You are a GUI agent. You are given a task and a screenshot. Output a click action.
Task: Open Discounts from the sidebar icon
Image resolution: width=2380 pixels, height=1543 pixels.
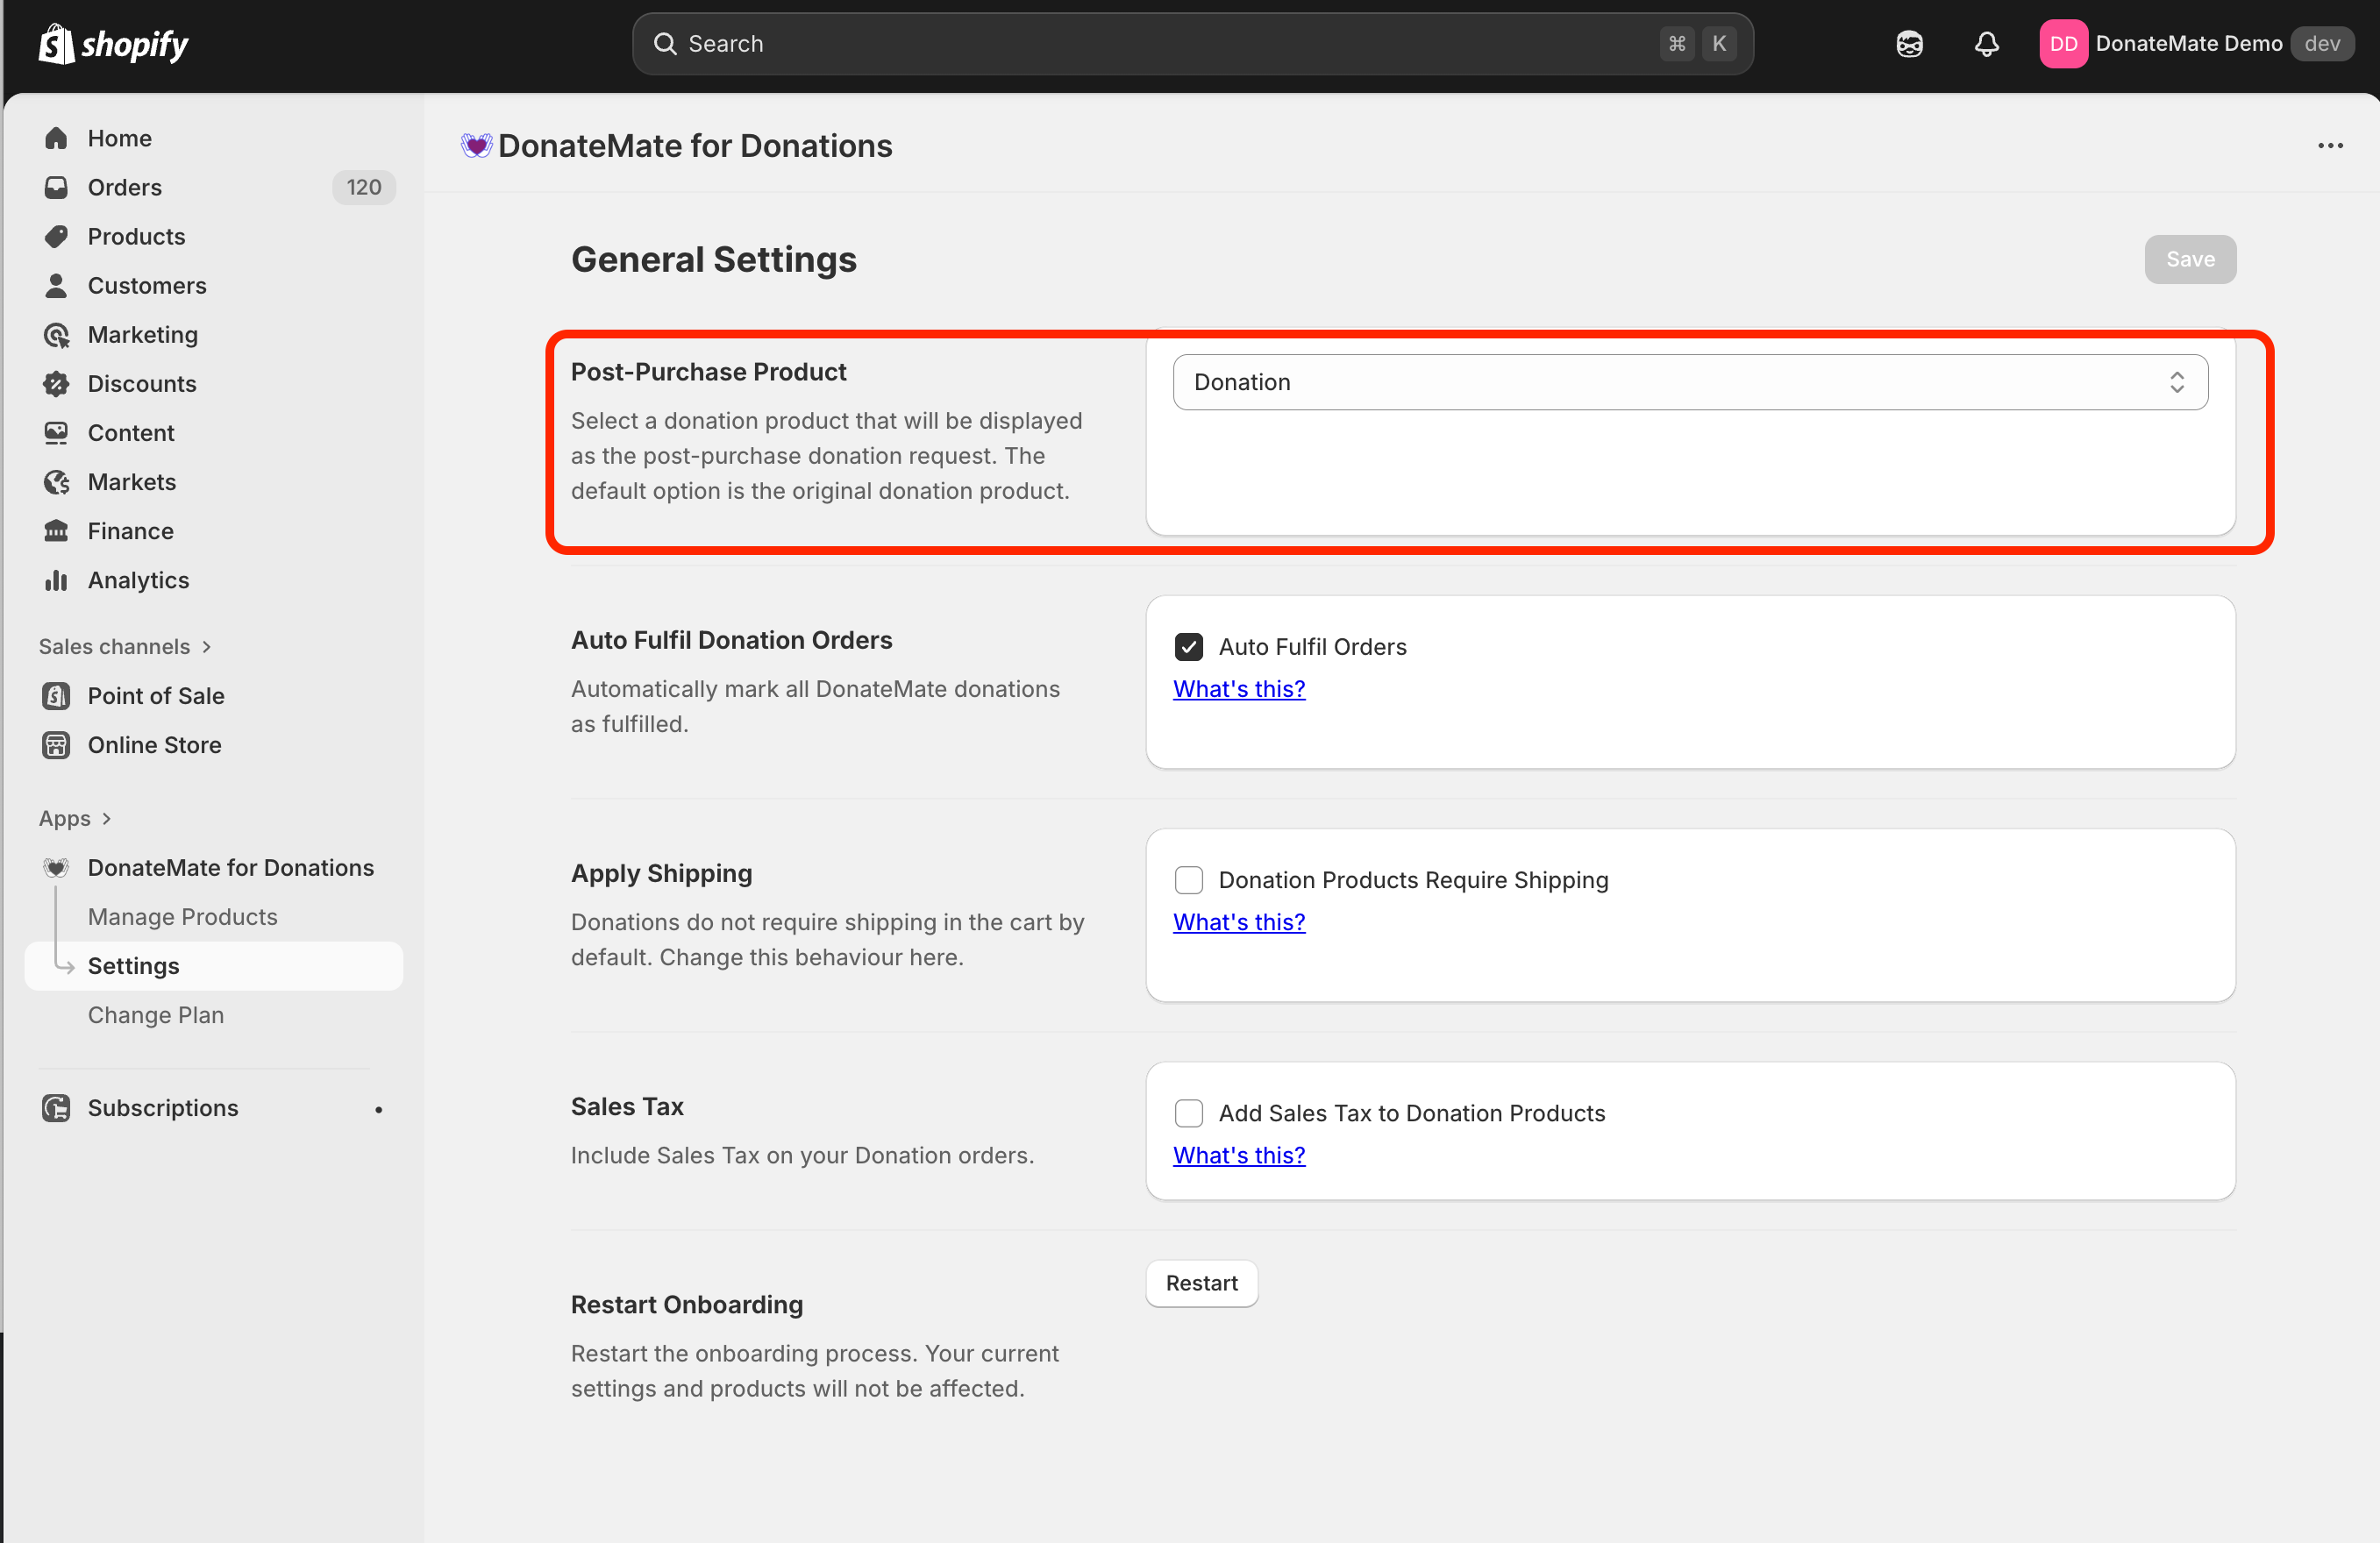click(56, 384)
